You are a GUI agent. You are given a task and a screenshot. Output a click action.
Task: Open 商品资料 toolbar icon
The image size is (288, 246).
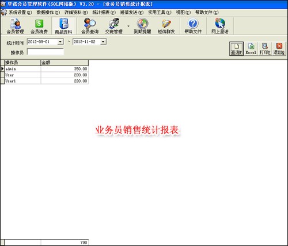(63, 26)
